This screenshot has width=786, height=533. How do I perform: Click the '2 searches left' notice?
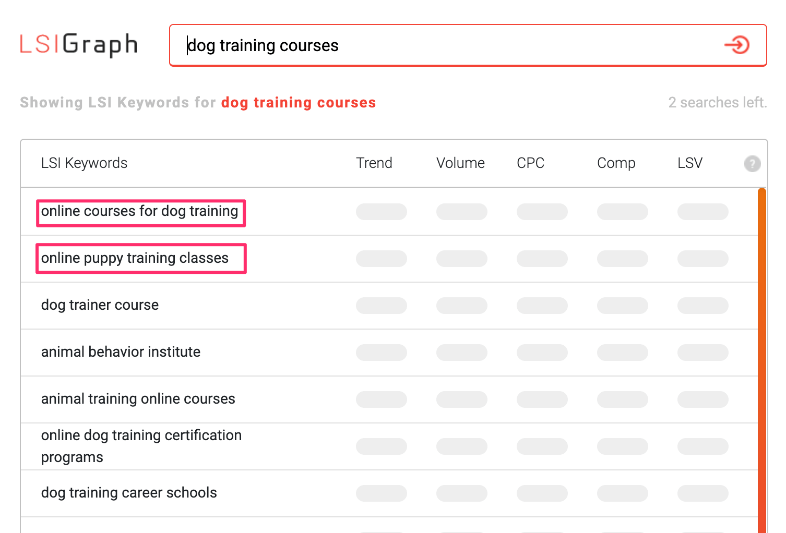pyautogui.click(x=718, y=103)
